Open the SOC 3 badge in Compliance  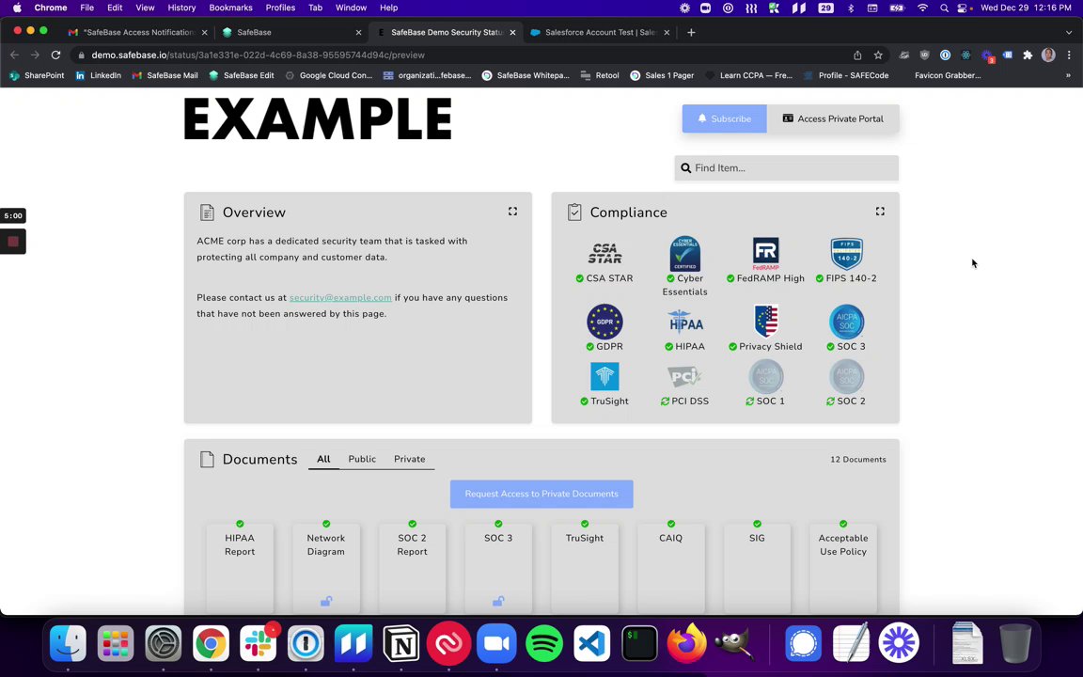846,322
